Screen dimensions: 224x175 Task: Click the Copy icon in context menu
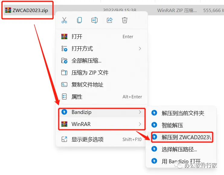coord(79,20)
